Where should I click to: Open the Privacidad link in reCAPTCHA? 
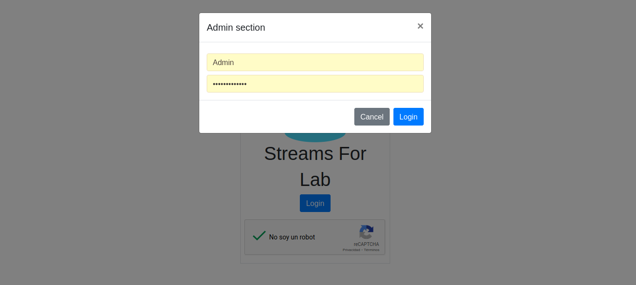click(x=352, y=250)
